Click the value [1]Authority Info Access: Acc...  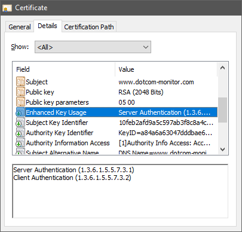point(164,143)
